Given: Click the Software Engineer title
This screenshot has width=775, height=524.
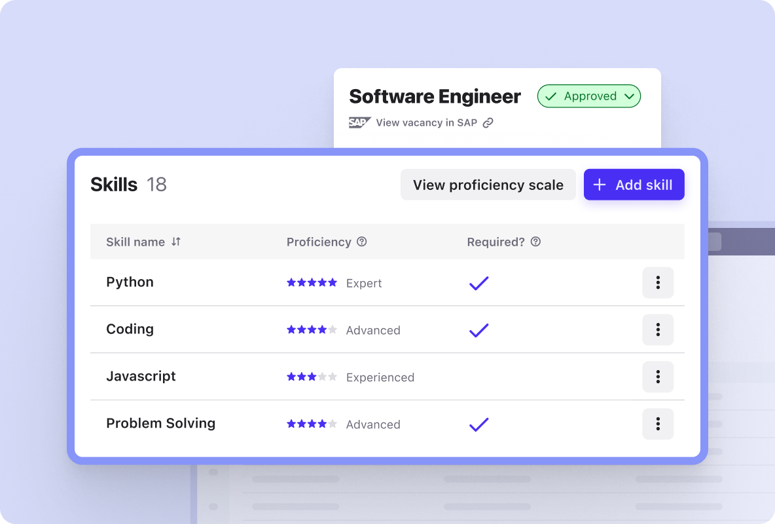Looking at the screenshot, I should tap(435, 96).
